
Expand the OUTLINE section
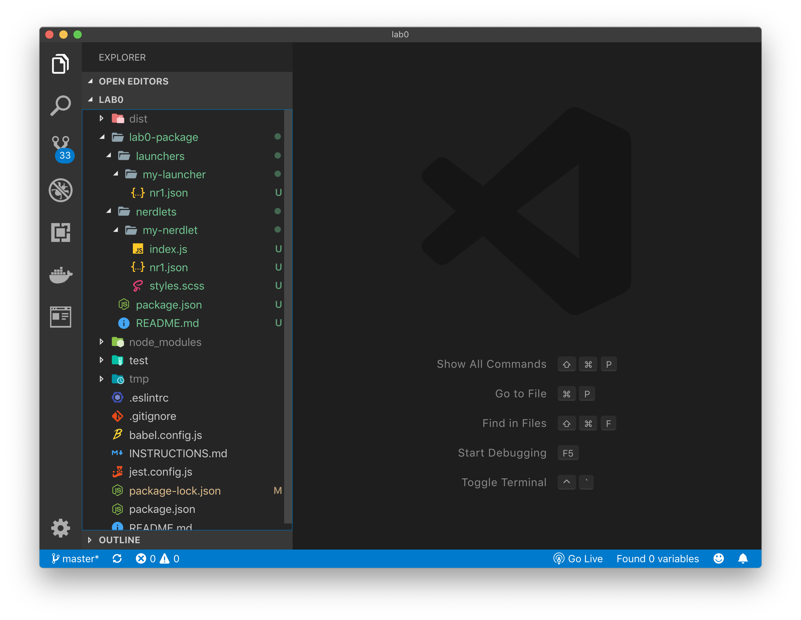click(119, 540)
